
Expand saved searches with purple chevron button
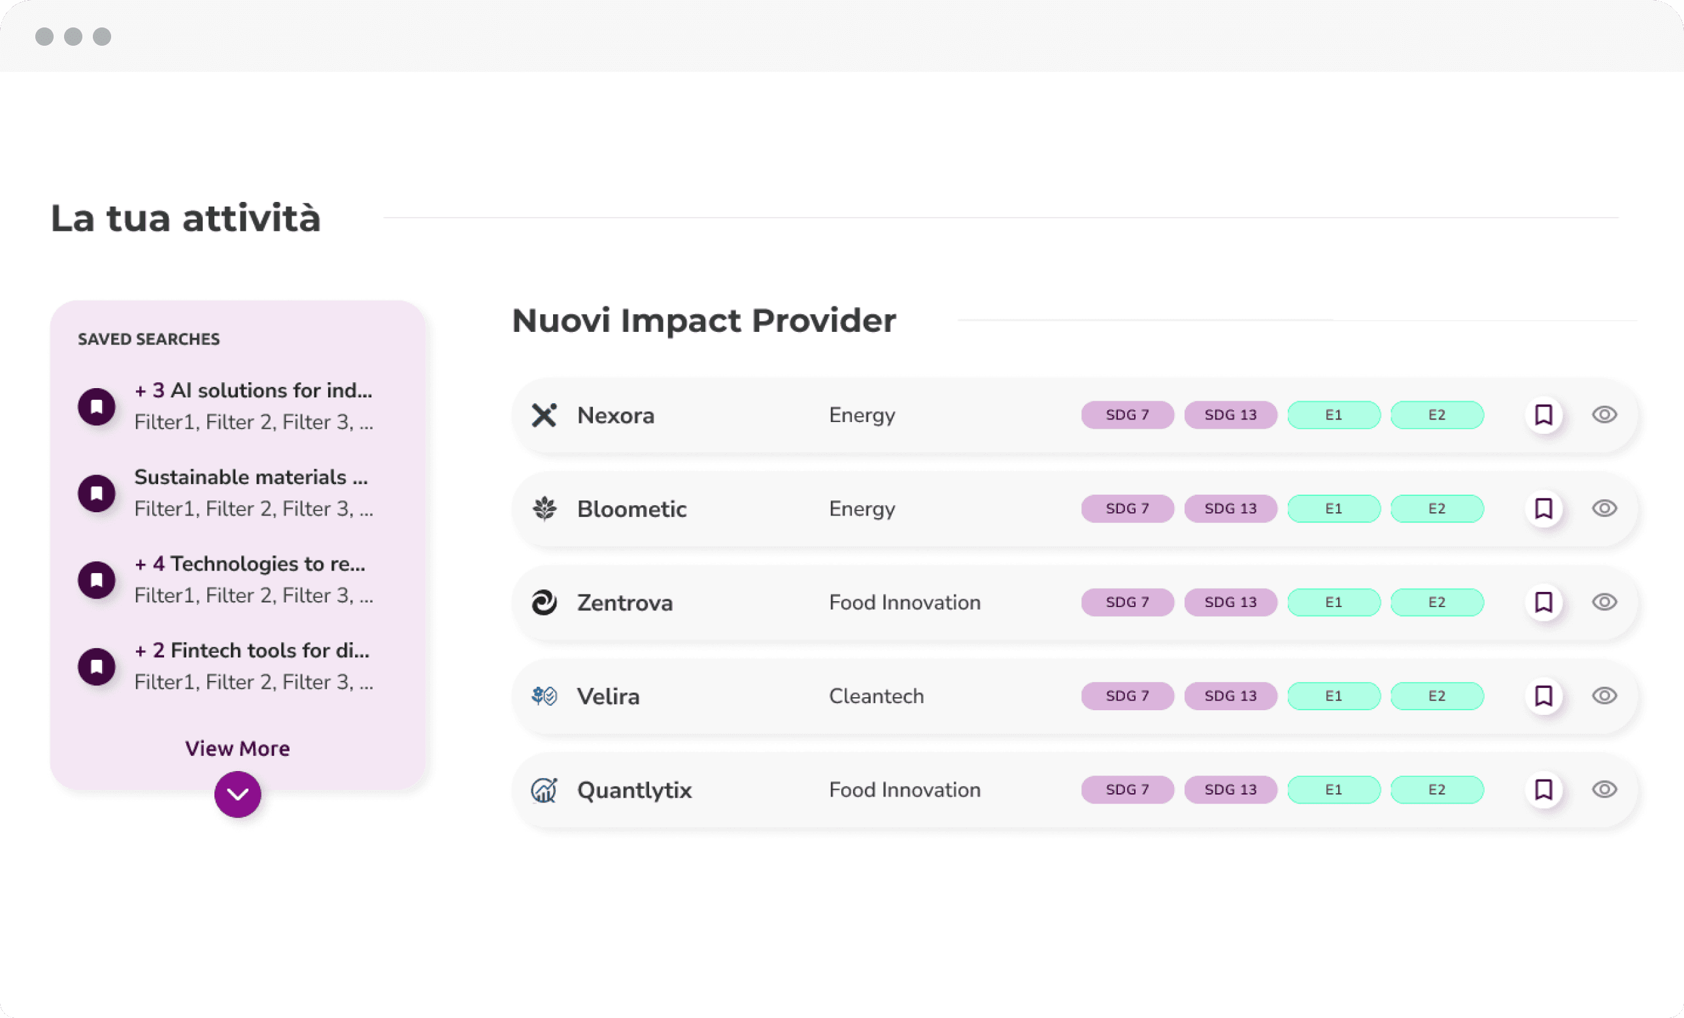click(237, 794)
